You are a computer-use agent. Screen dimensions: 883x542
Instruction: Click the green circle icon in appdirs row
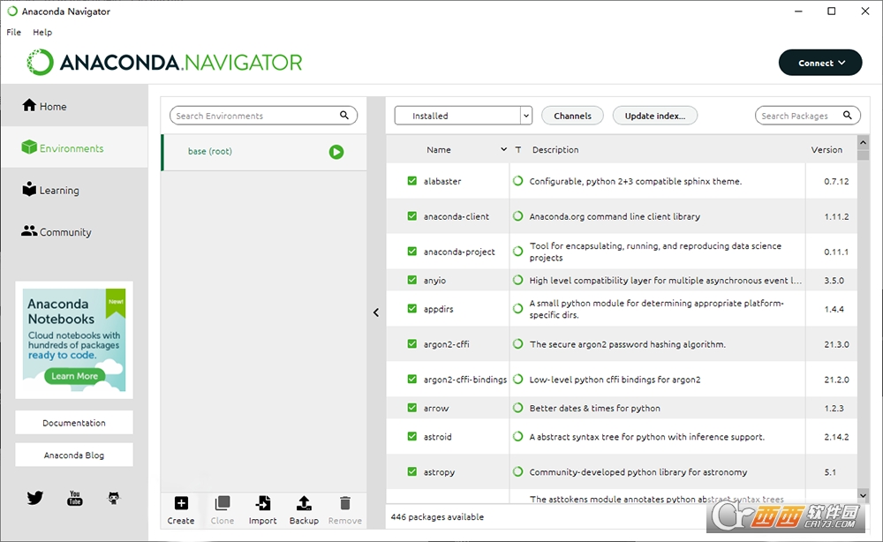click(x=518, y=308)
